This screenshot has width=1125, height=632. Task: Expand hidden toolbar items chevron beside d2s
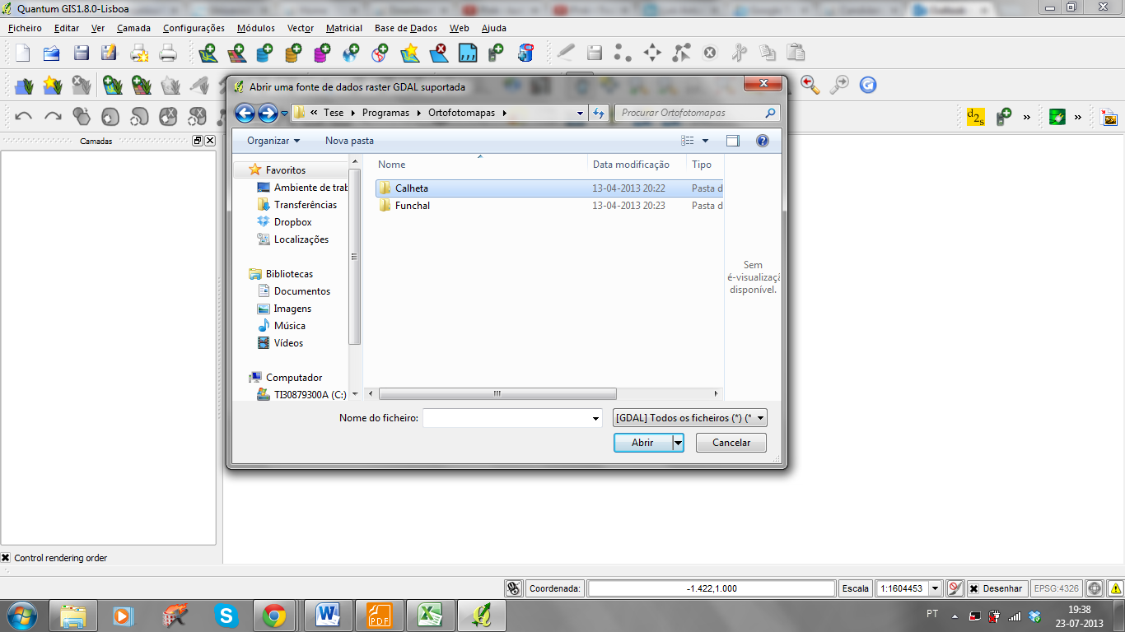coord(1027,117)
